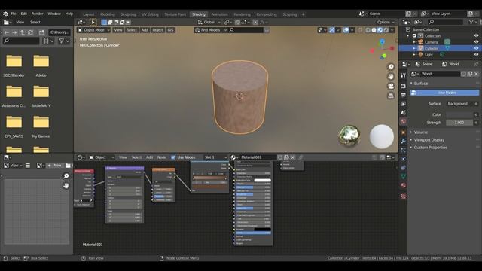Click the World Color swatch field
The image size is (482, 271).
pyautogui.click(x=459, y=114)
